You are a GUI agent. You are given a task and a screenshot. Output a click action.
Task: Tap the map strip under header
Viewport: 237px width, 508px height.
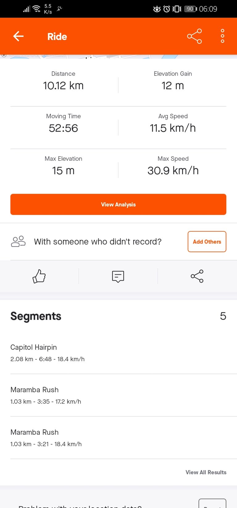coord(118,57)
